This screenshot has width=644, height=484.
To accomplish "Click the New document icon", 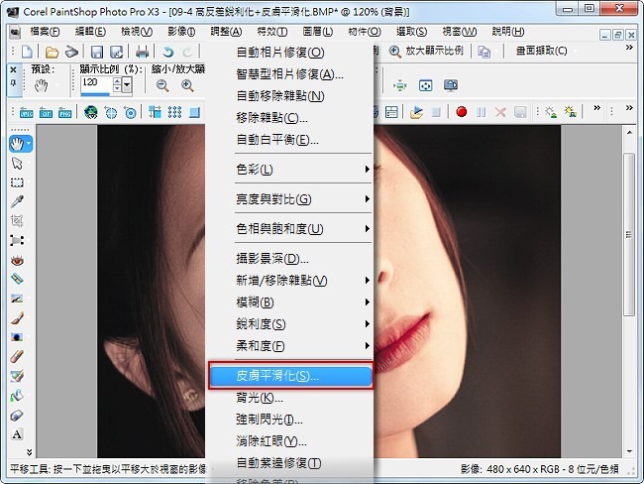I will pos(27,52).
